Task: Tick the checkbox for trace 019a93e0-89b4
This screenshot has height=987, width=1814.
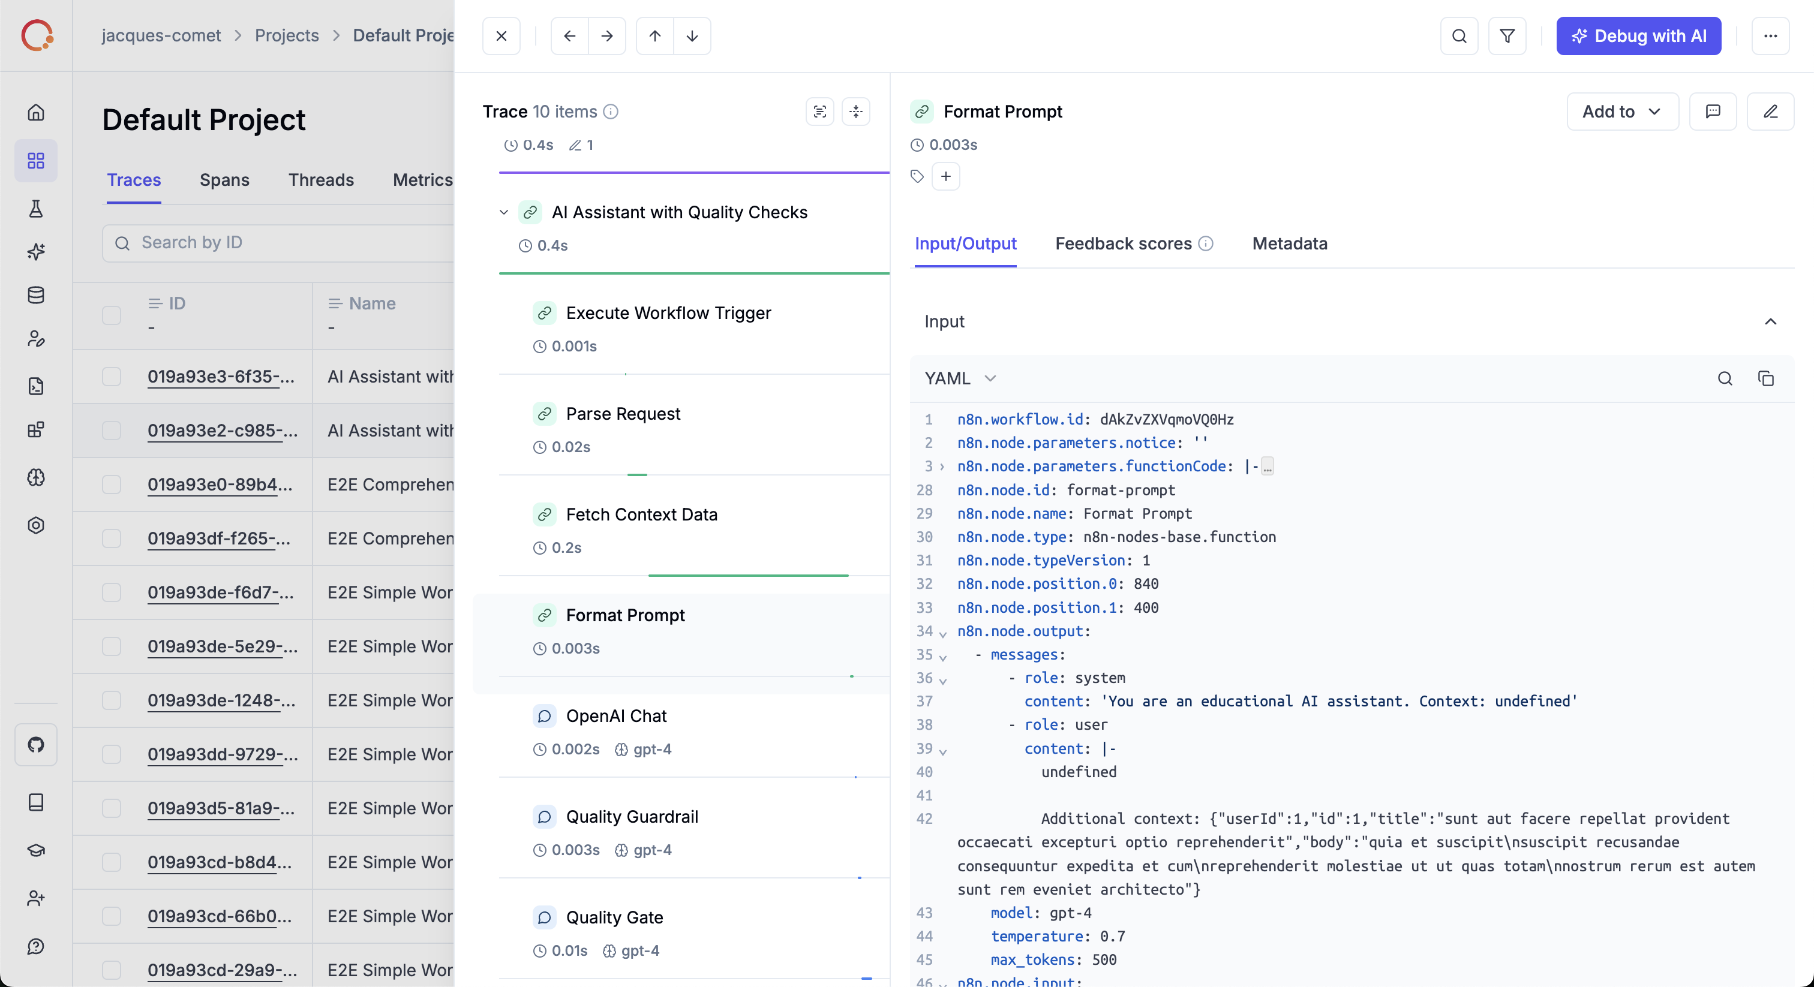Action: click(111, 485)
